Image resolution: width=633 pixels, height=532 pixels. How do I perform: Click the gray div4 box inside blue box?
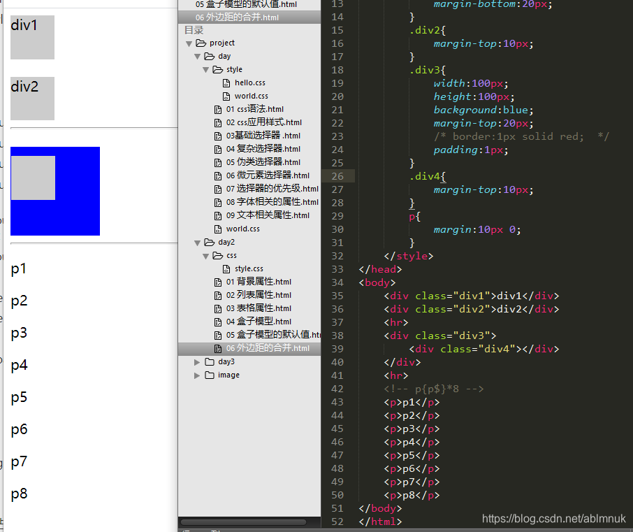[33, 178]
